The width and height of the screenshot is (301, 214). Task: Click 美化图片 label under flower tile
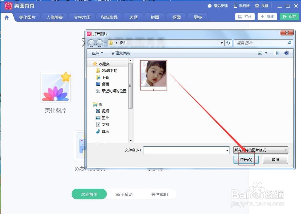point(55,110)
